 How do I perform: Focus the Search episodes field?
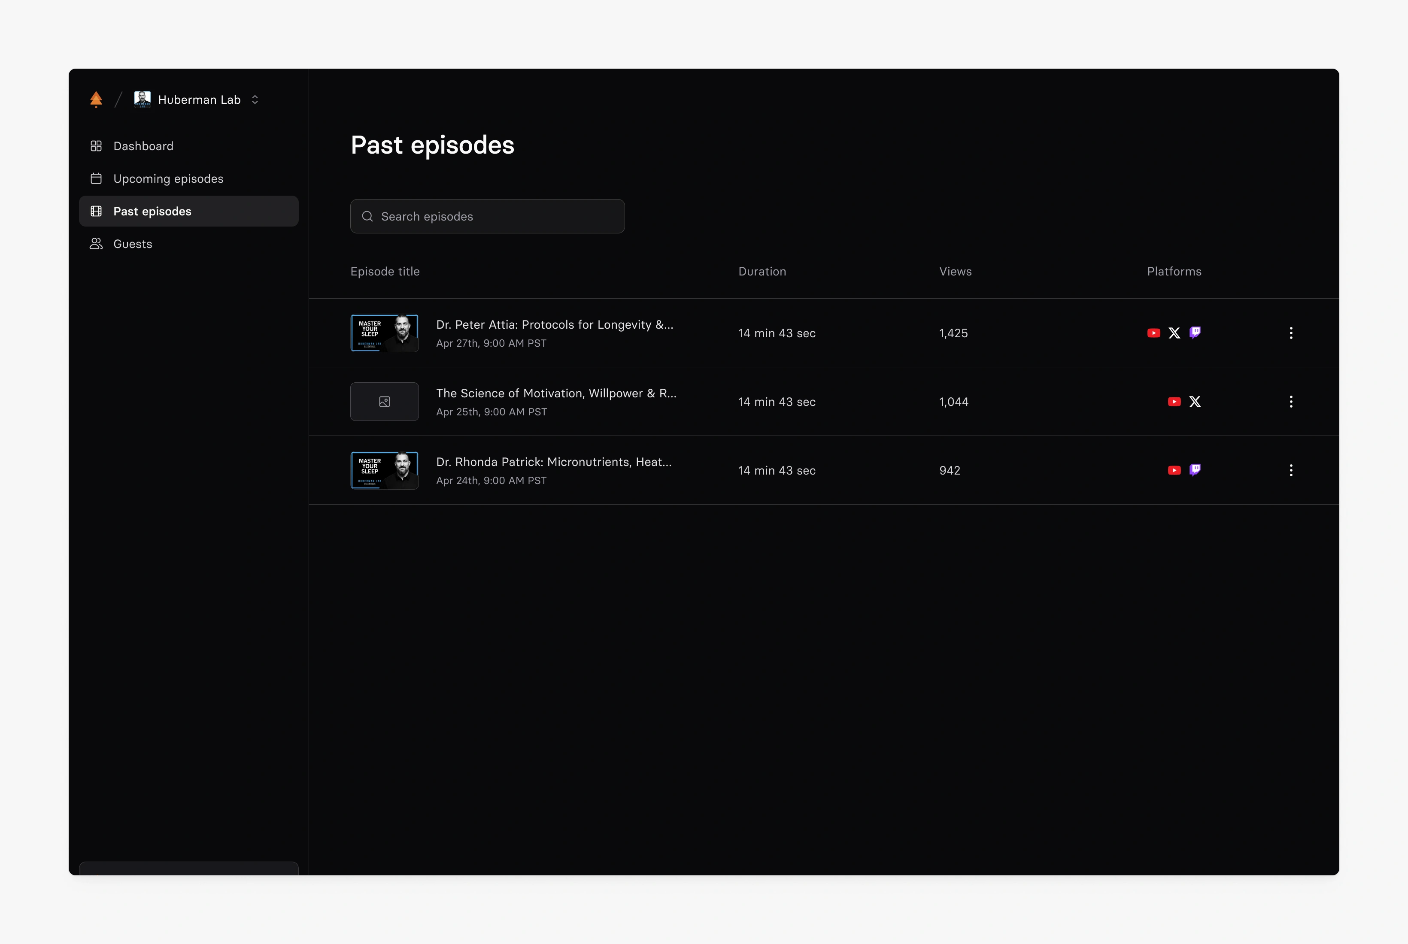(x=487, y=216)
